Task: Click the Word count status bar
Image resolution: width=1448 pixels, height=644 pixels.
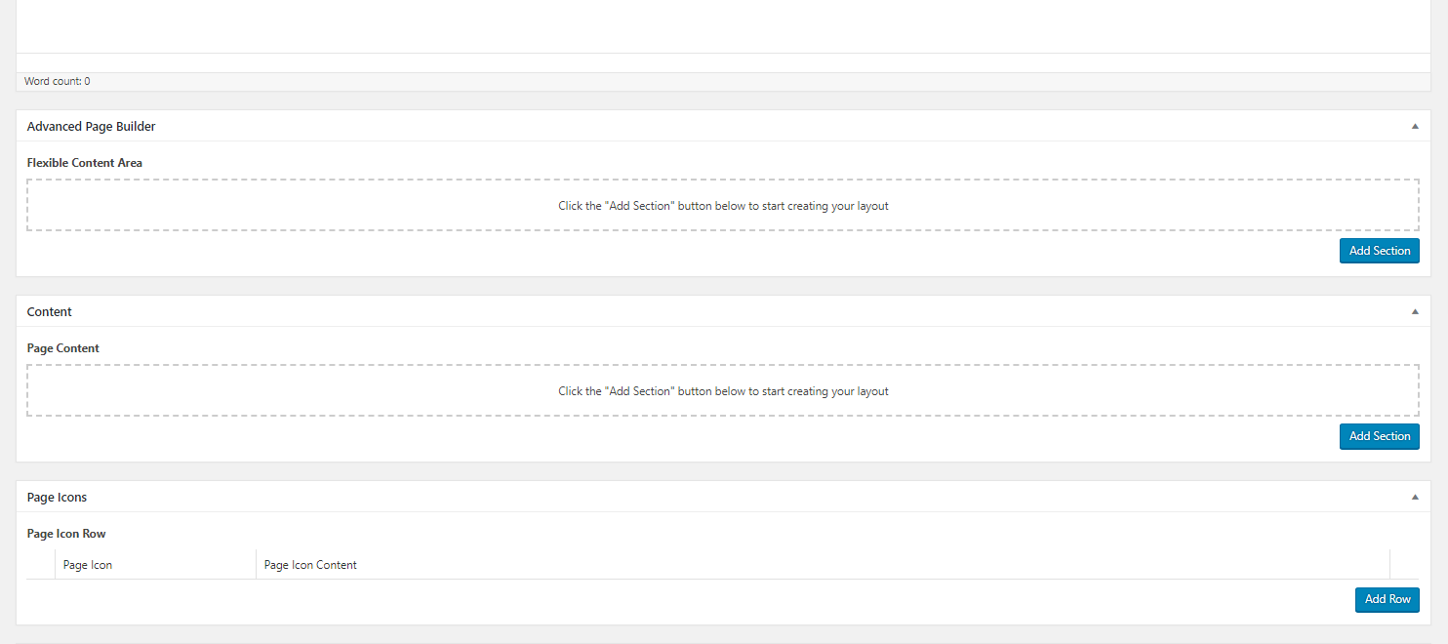Action: [x=58, y=82]
